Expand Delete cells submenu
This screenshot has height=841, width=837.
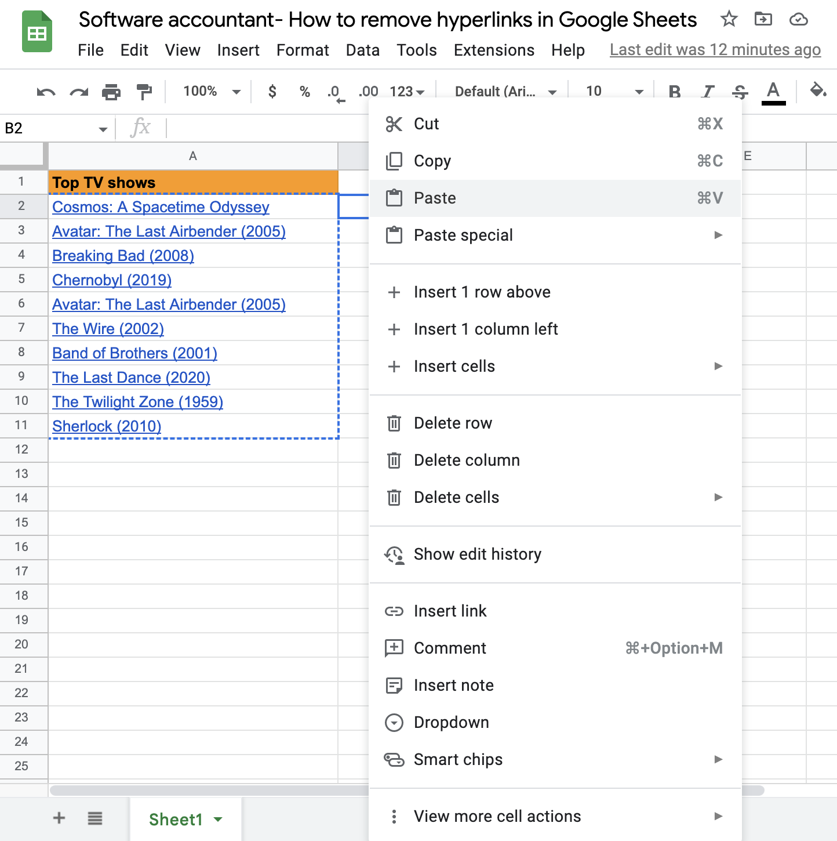(x=555, y=498)
